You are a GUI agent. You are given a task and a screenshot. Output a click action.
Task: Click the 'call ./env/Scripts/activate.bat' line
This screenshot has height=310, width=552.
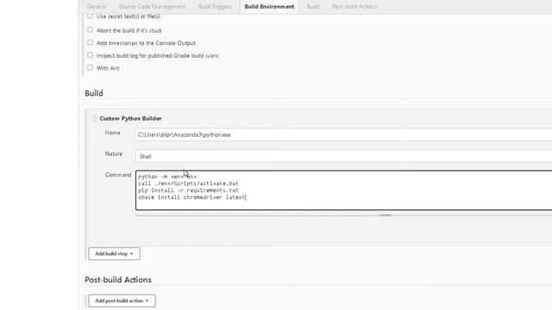[188, 183]
